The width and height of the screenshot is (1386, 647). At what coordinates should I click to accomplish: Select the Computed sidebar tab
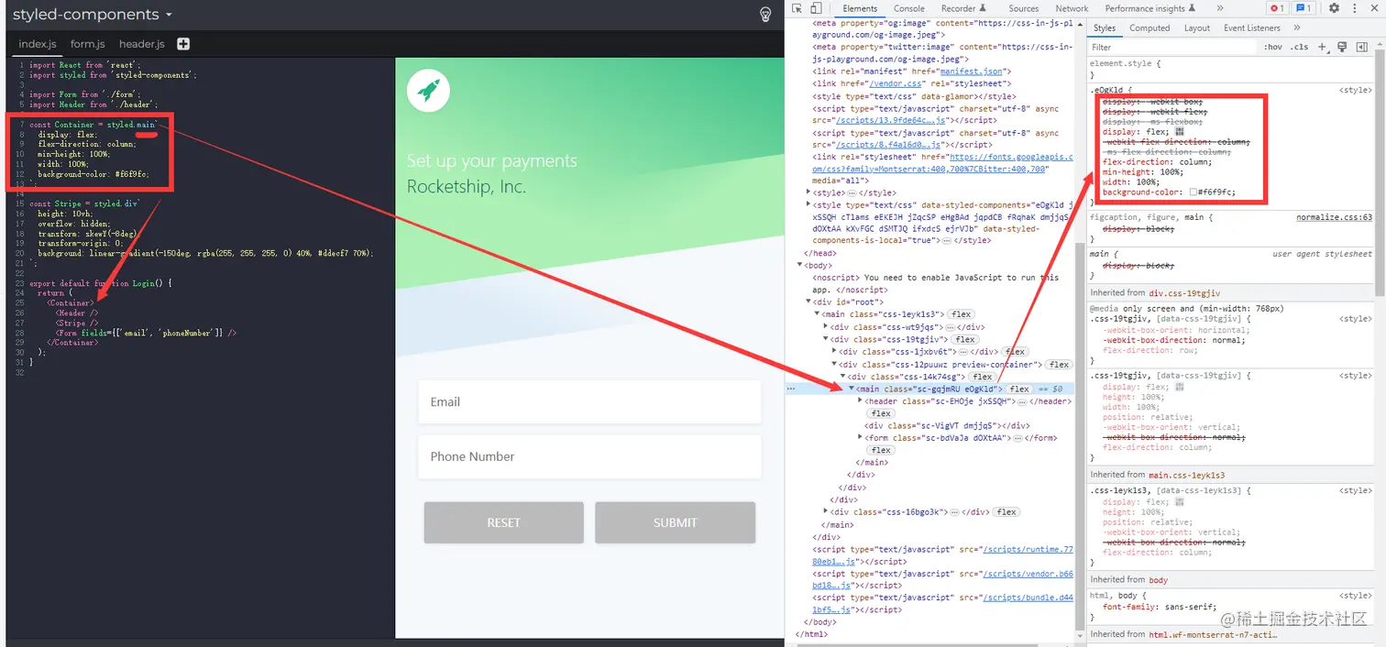1149,28
